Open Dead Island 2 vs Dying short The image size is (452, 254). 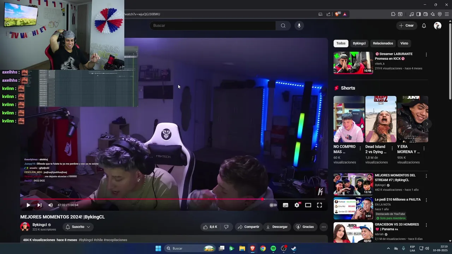click(381, 119)
